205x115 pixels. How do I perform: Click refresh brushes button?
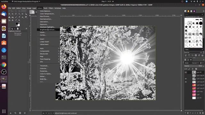pos(199,55)
